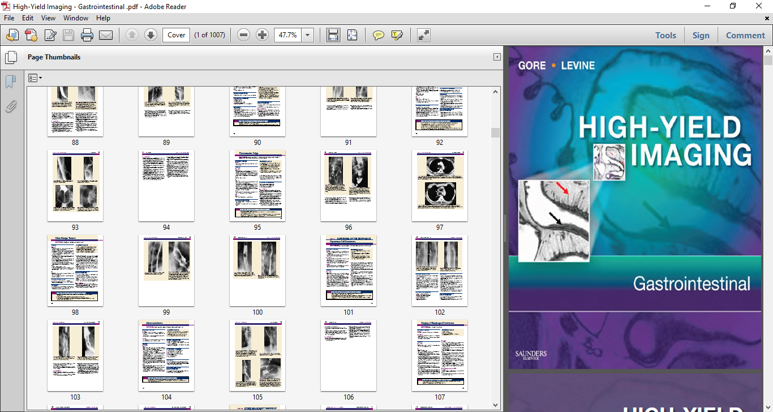Collapse the Page Thumbnails pane

497,57
